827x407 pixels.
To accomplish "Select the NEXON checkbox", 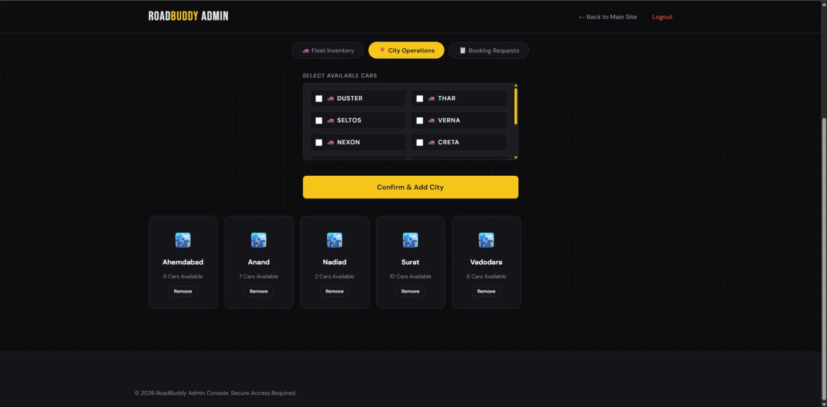I will click(319, 143).
